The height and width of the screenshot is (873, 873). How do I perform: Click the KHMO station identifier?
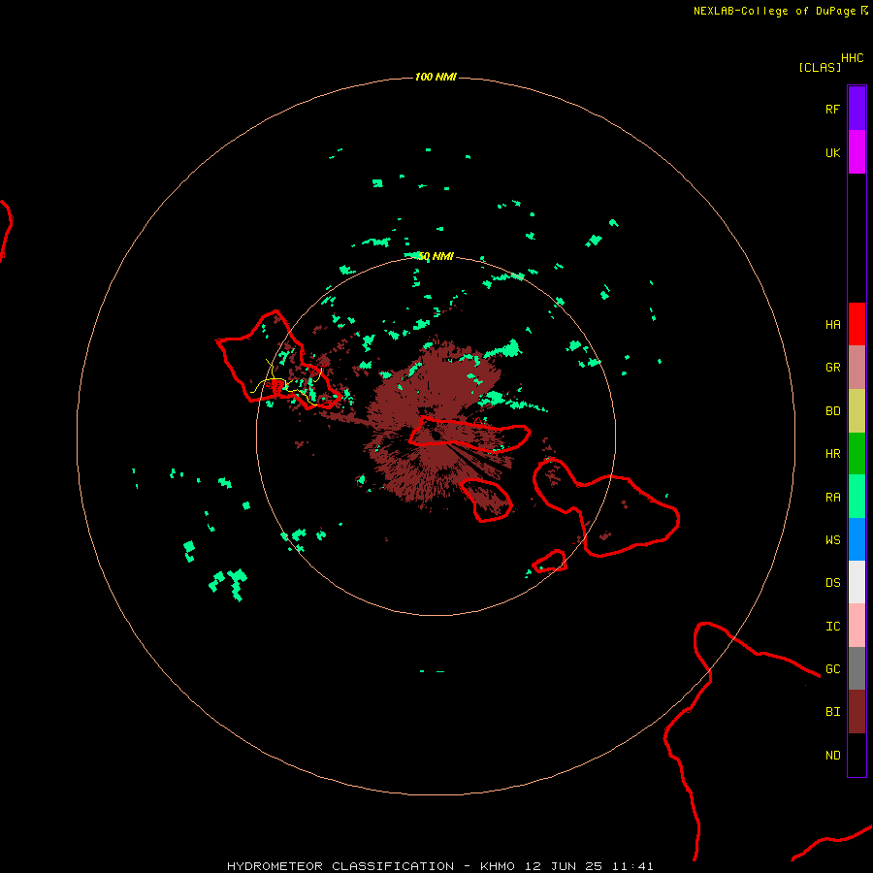tap(498, 866)
